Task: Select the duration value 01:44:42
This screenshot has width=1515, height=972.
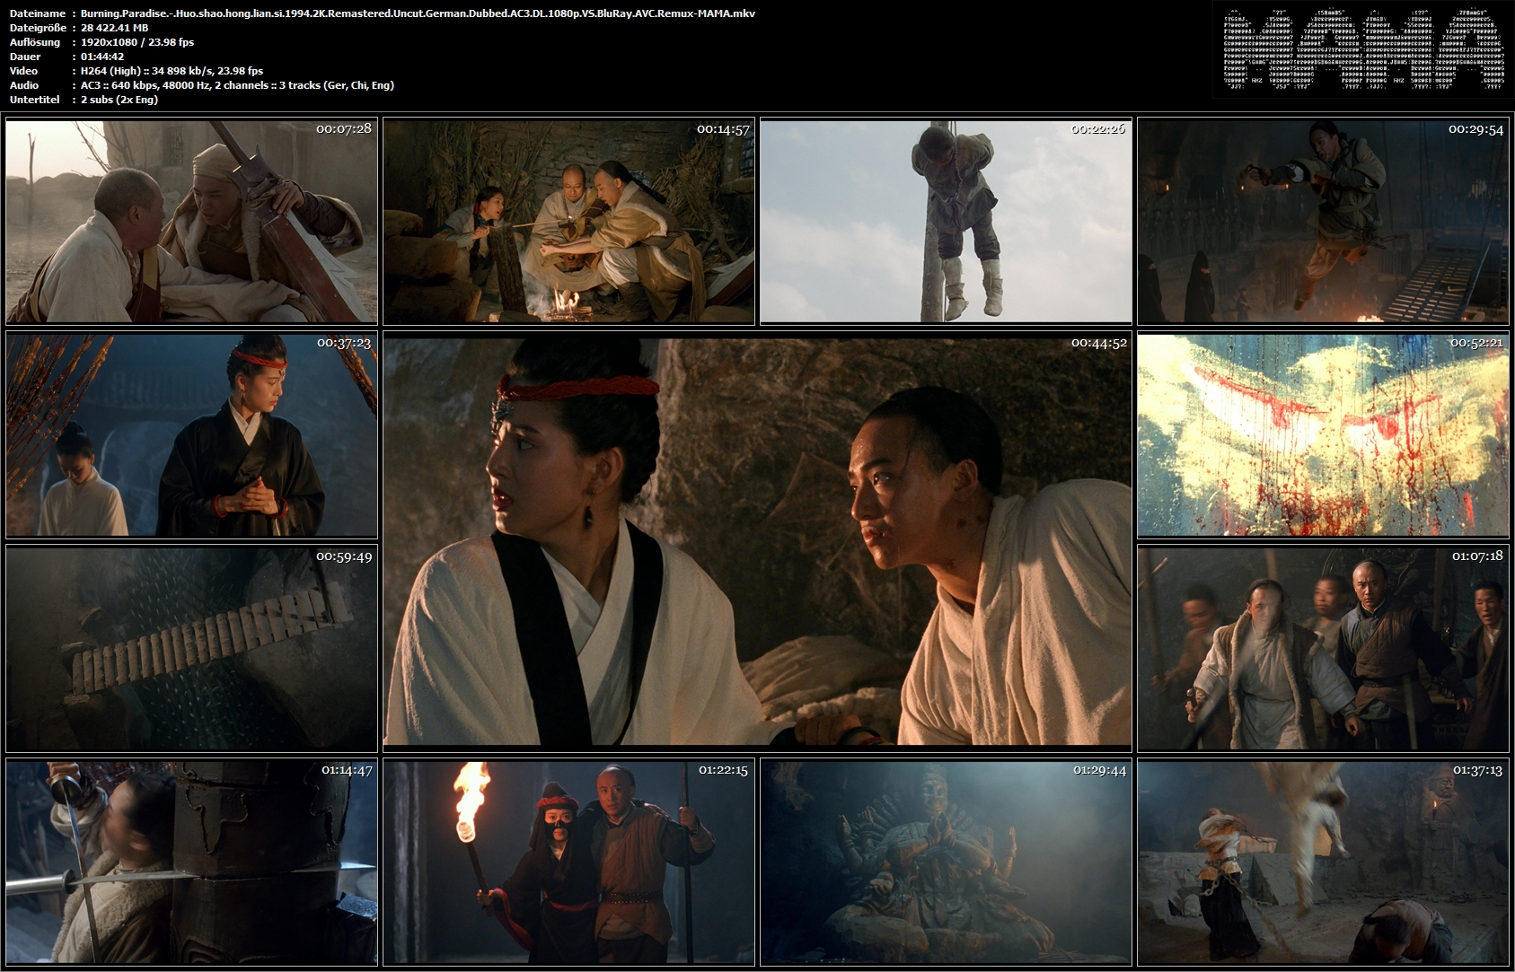Action: 102,57
